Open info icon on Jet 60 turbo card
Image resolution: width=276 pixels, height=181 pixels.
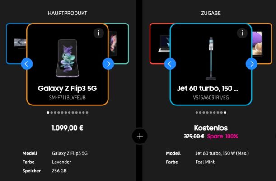click(242, 33)
